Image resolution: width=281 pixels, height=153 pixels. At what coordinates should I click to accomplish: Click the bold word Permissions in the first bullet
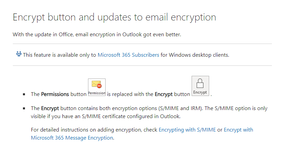click(55, 94)
